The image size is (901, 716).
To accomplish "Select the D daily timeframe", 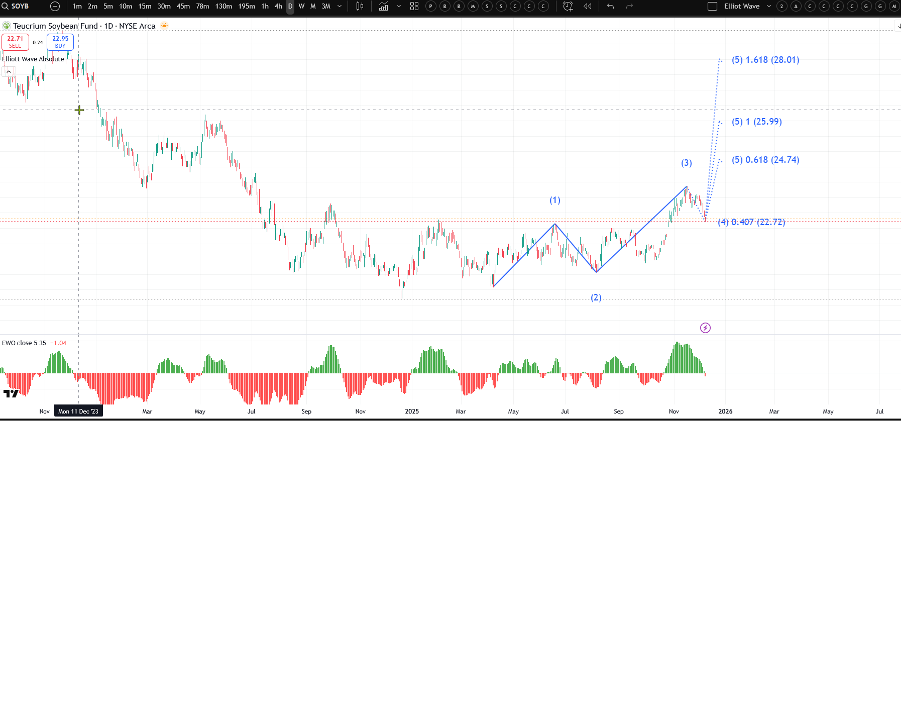I will (290, 7).
